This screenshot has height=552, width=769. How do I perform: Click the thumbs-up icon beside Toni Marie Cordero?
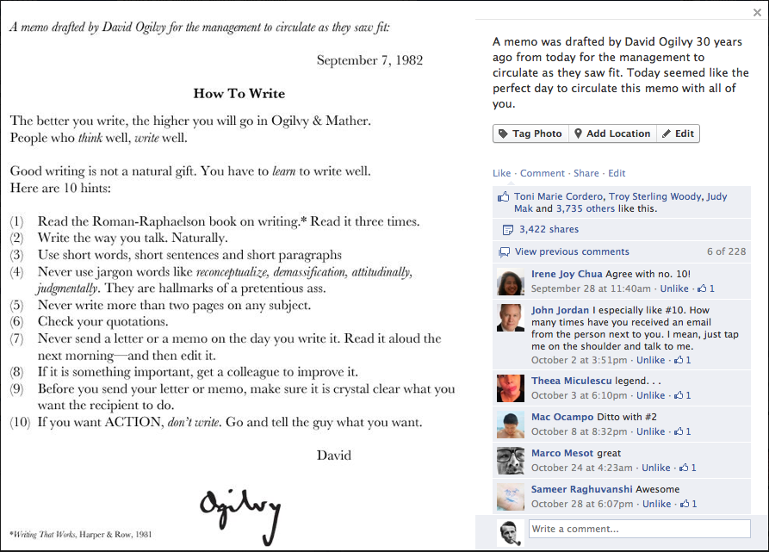[504, 197]
